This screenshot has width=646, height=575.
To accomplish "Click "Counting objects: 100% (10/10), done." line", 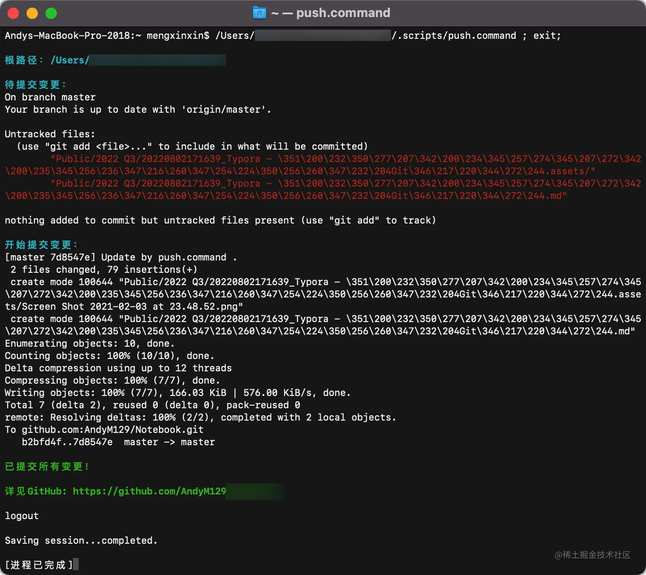I will tap(109, 356).
